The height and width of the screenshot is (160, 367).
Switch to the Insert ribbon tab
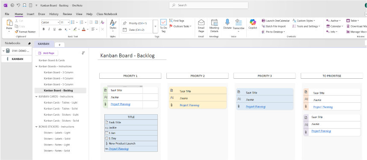pyautogui.click(x=30, y=14)
